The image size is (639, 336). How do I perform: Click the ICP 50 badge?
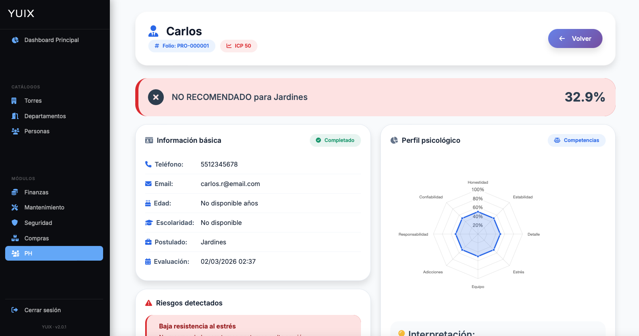239,46
